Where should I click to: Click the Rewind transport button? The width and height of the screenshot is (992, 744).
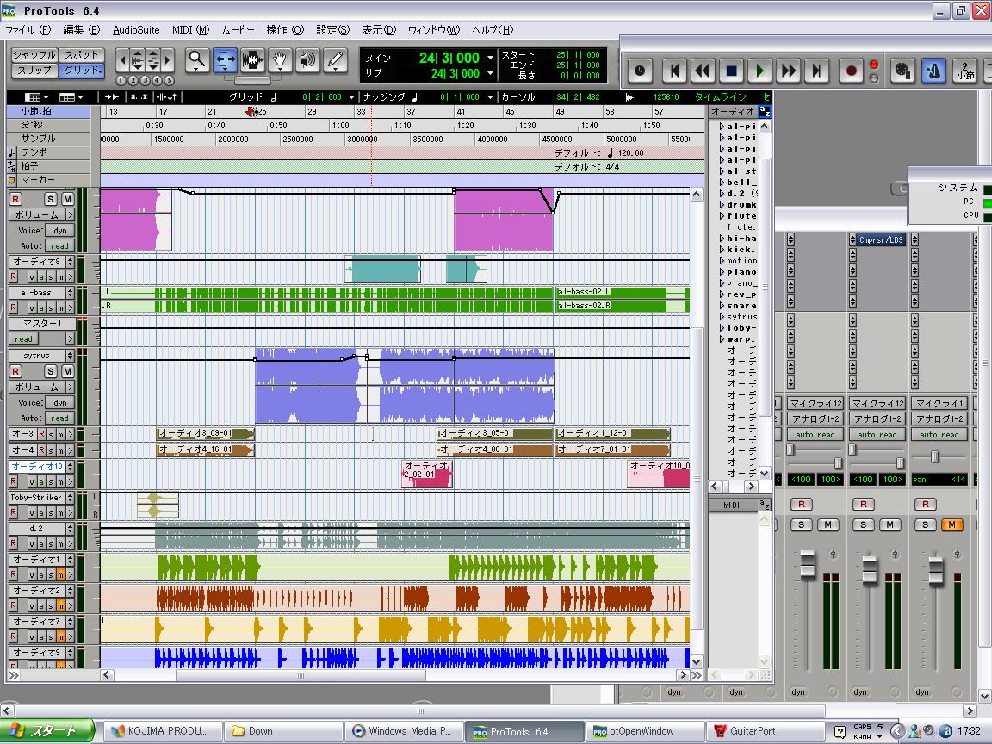click(703, 71)
